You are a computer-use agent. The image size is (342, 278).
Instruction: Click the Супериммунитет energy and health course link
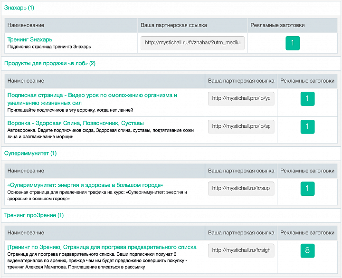click(85, 185)
